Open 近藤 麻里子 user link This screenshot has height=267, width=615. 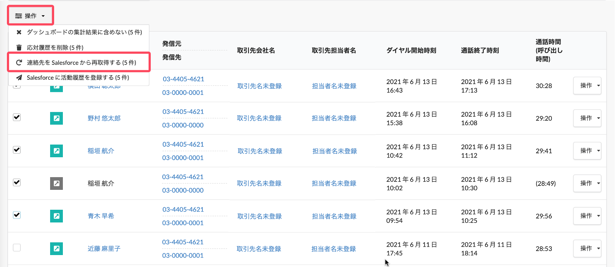pyautogui.click(x=104, y=249)
